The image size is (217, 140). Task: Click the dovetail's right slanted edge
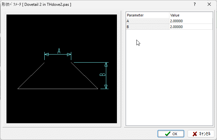(x=84, y=75)
